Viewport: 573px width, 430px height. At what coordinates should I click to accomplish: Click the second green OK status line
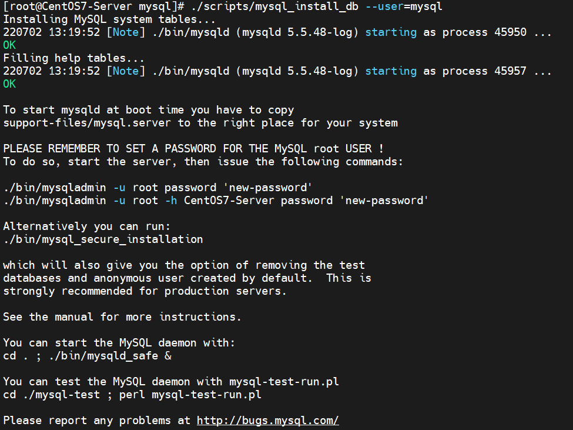9,84
